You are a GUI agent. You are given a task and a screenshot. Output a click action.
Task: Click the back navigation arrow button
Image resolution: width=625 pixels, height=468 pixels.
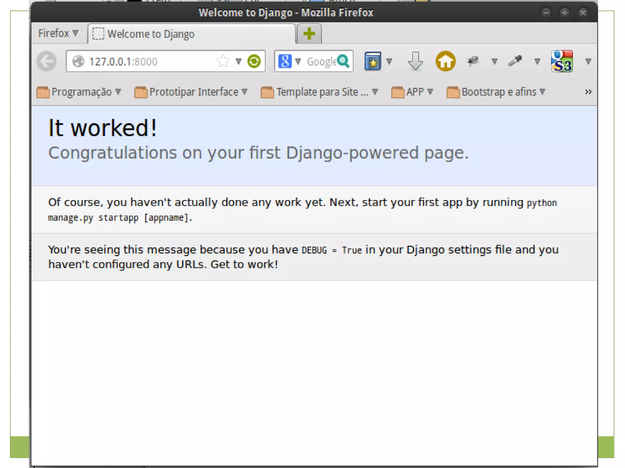(x=46, y=61)
